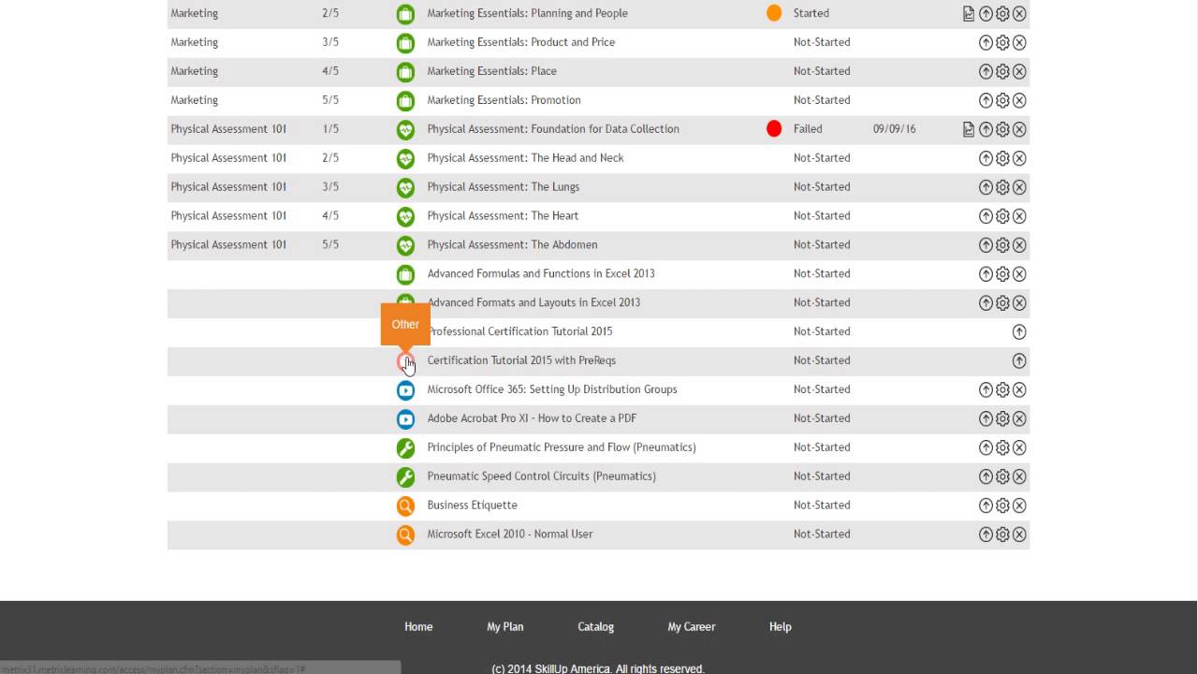Viewport: 1198px width, 674px height.
Task: Click the 2/5 value in Marketing row
Action: click(x=330, y=13)
